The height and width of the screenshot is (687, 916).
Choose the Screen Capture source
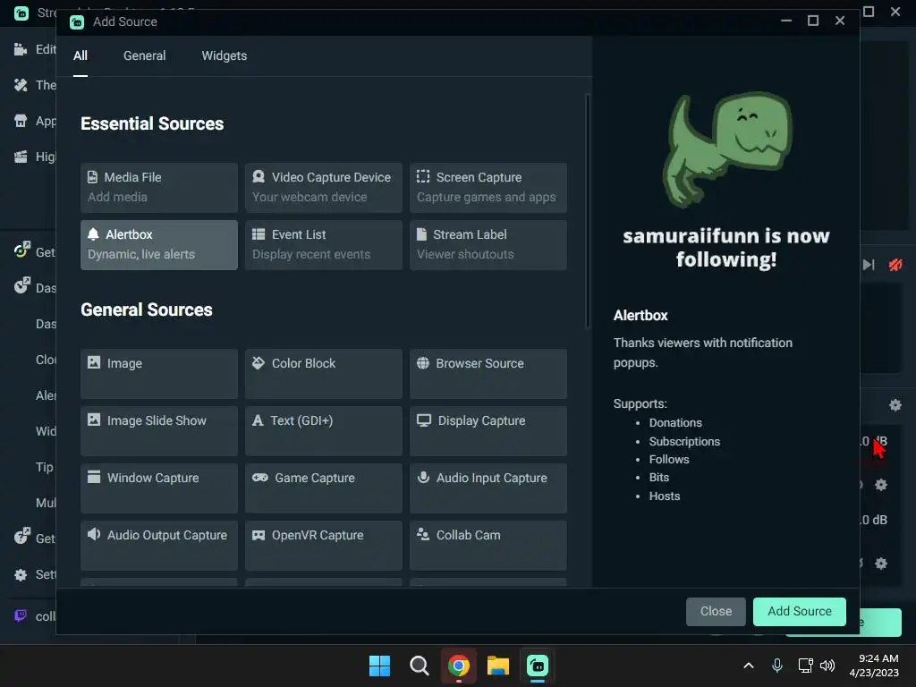pyautogui.click(x=488, y=188)
